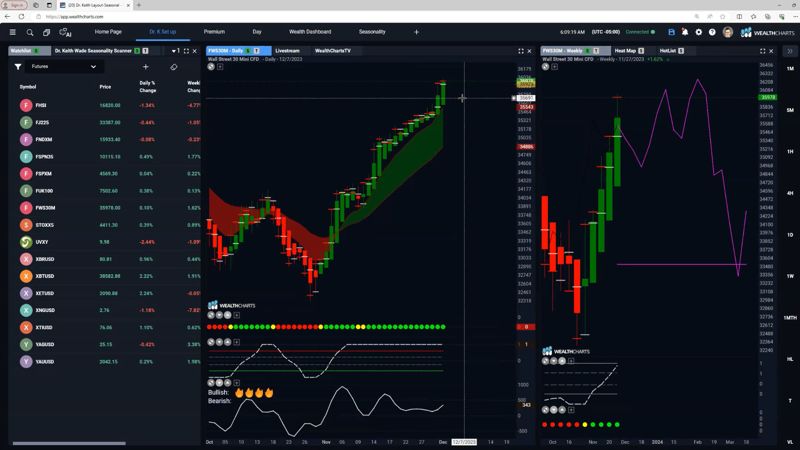This screenshot has height=450, width=800.
Task: Open the HotList tab
Action: click(667, 51)
